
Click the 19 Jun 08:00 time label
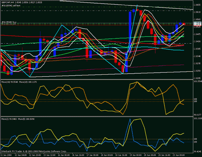[136, 155]
